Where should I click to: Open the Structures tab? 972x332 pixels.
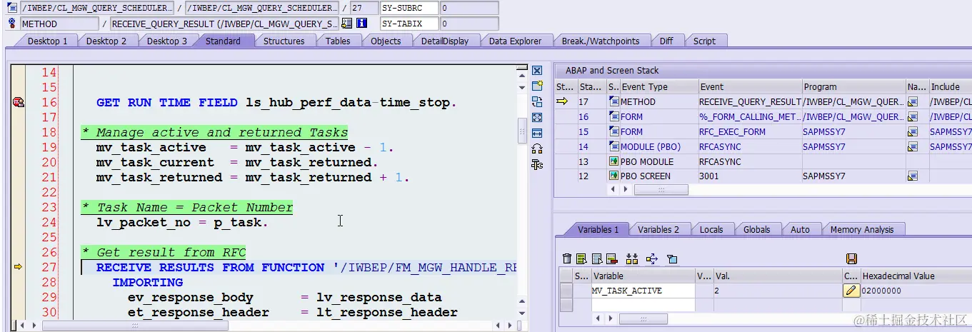[284, 41]
